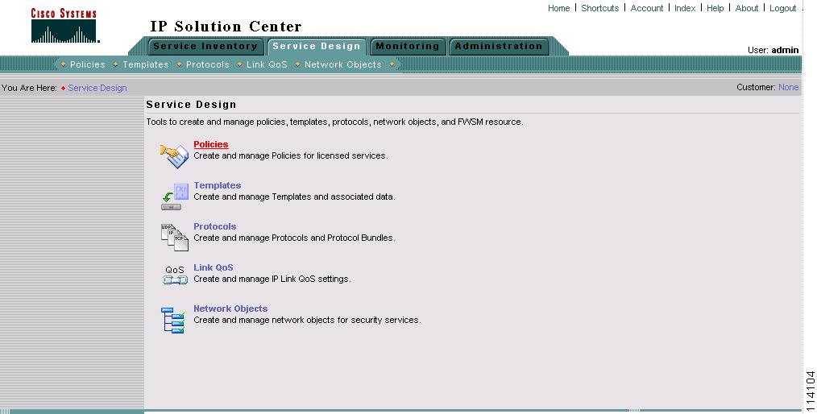Click the Customer None link
817x414 pixels.
pos(788,88)
